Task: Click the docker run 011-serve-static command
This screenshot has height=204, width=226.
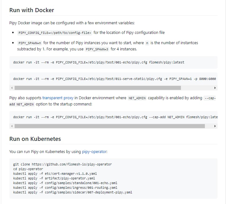Action: tap(114, 79)
